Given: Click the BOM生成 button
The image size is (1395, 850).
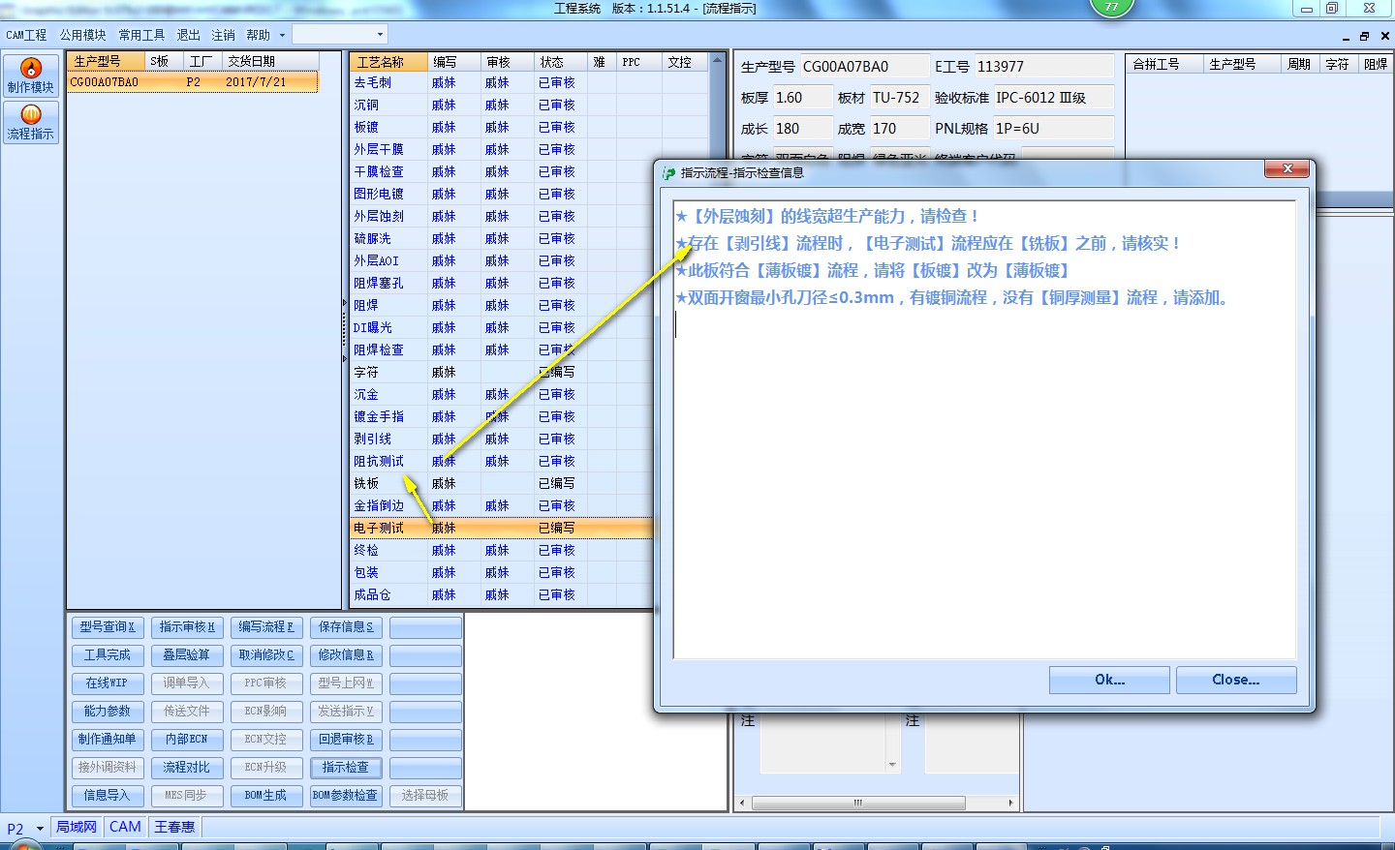Looking at the screenshot, I should point(266,796).
